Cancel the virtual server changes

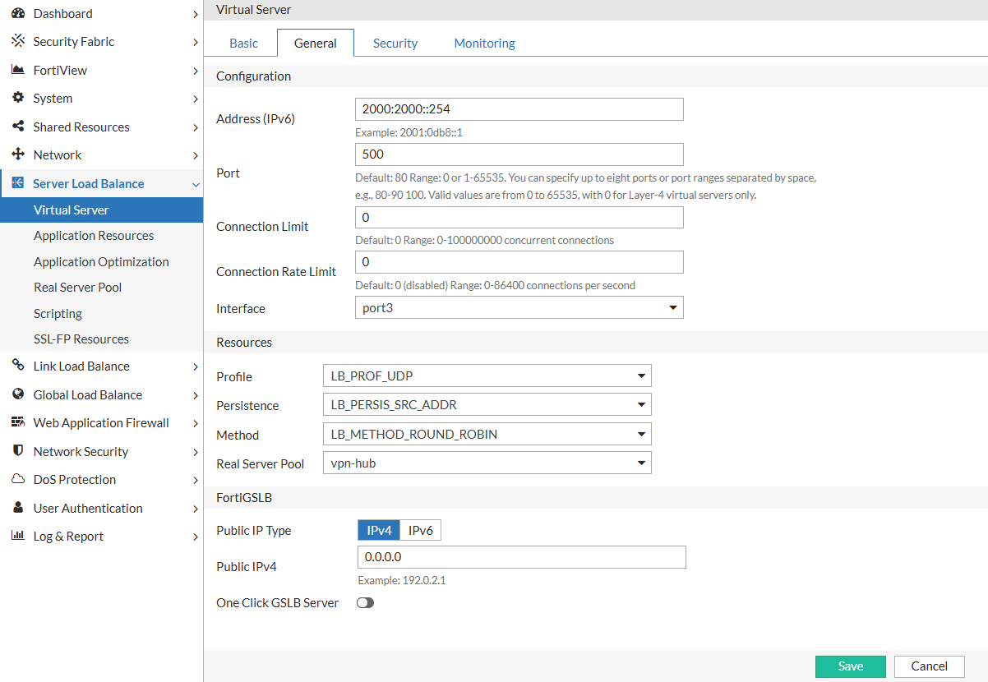click(929, 666)
